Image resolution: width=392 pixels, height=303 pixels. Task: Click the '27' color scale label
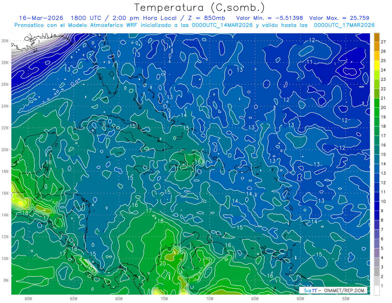pyautogui.click(x=384, y=42)
